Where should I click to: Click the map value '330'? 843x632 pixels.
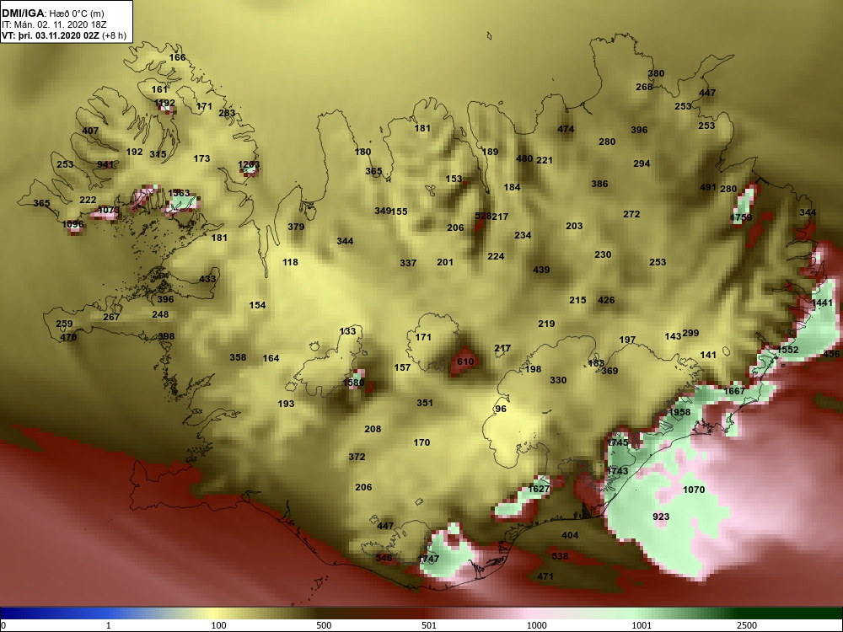coord(558,381)
